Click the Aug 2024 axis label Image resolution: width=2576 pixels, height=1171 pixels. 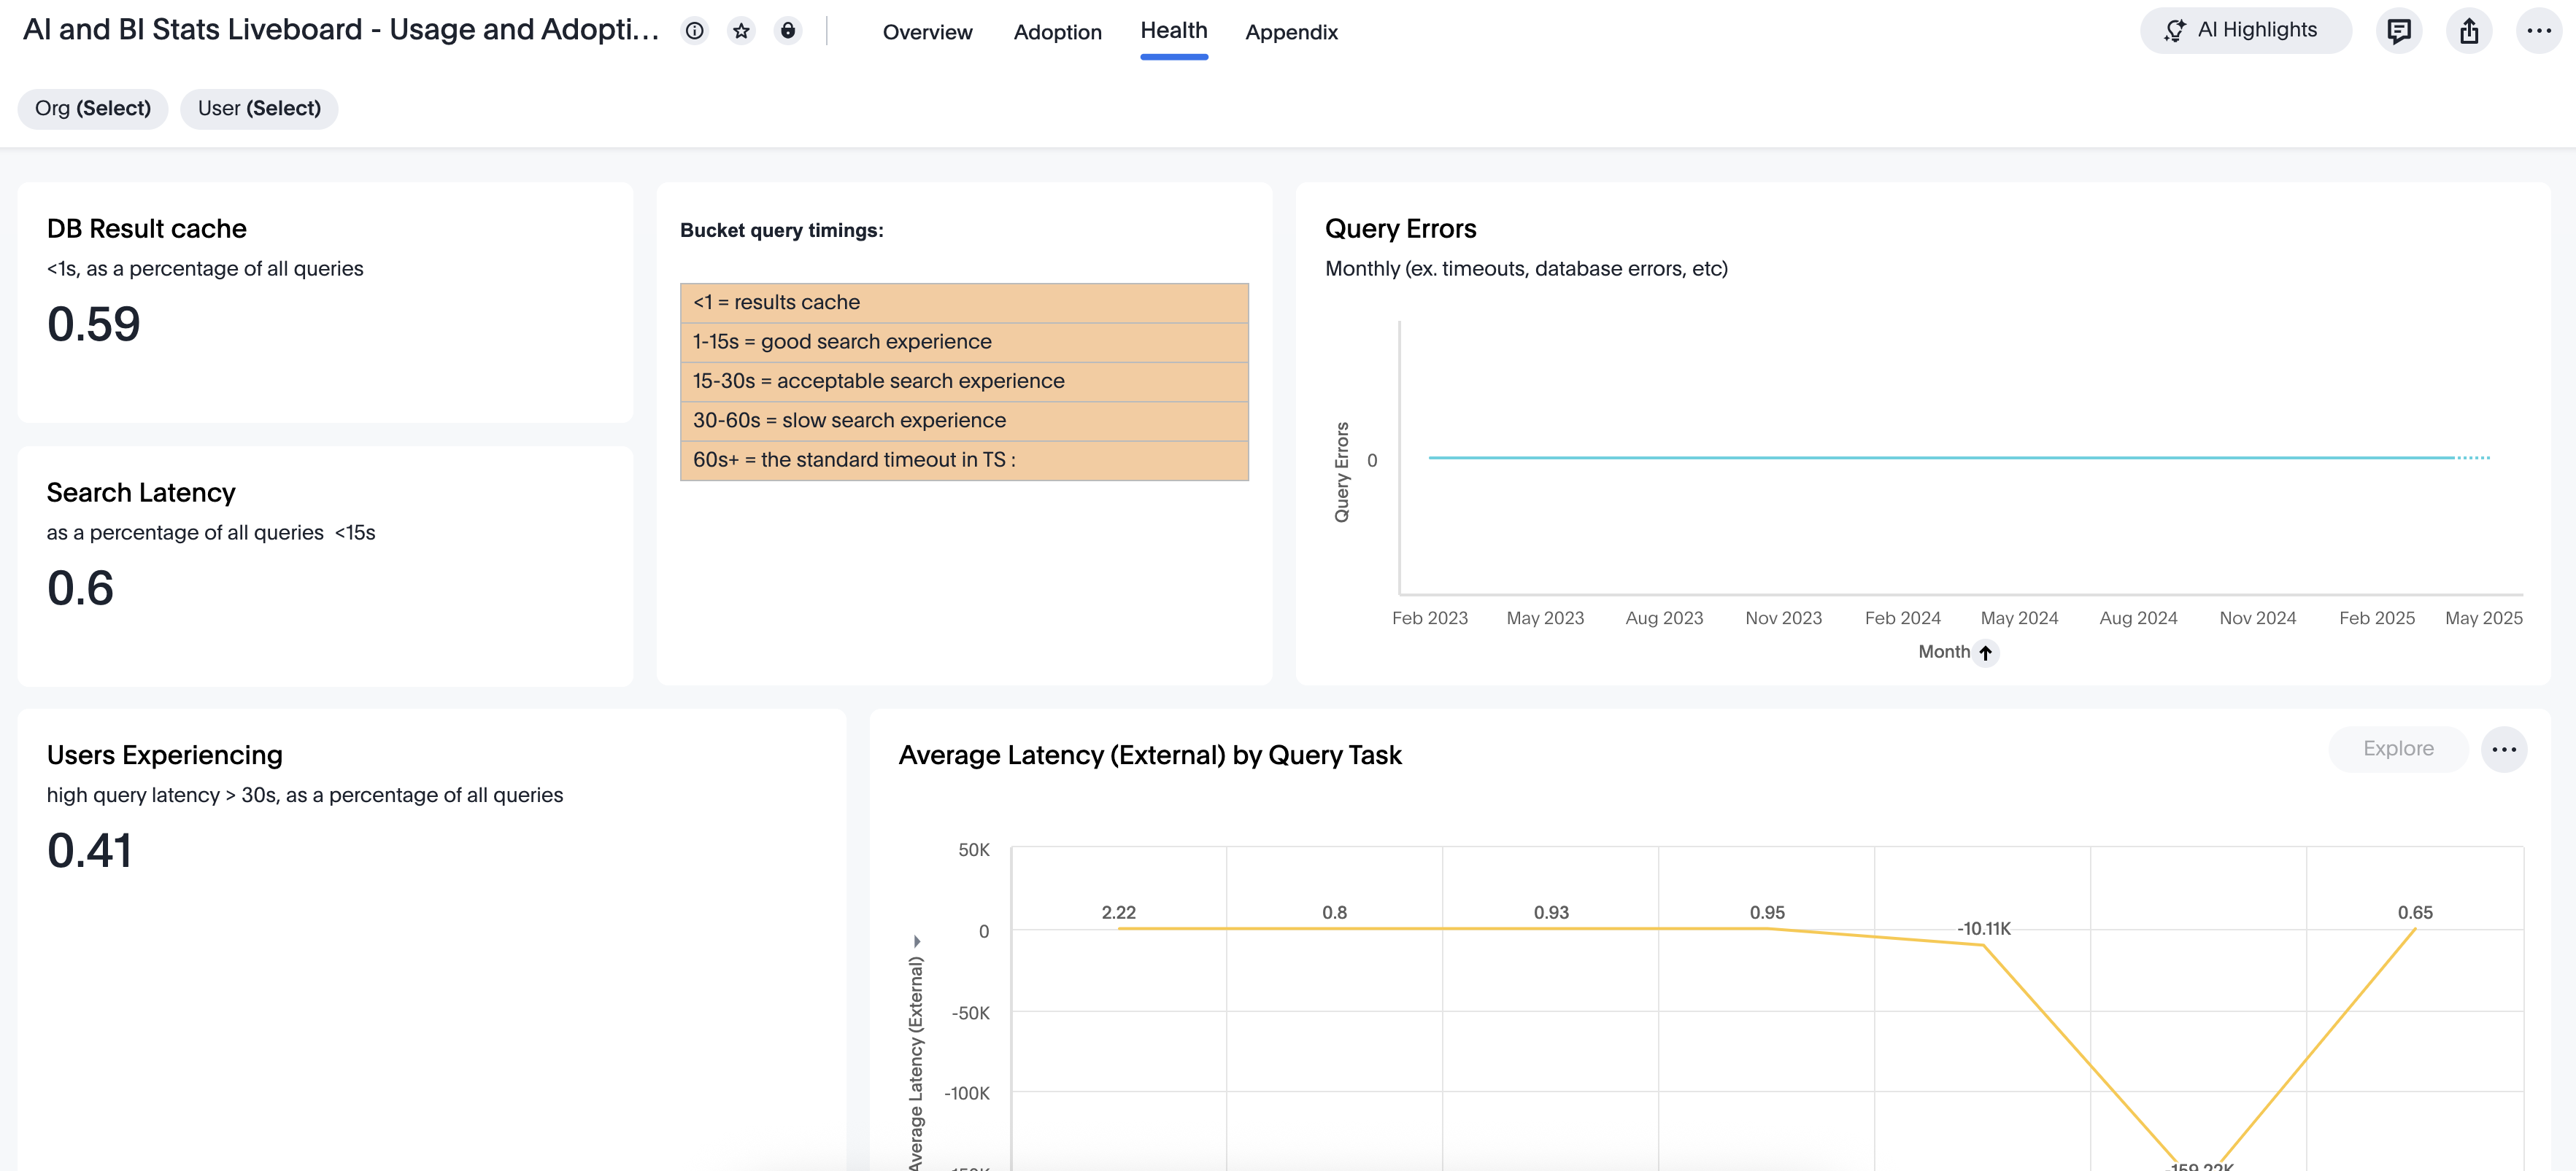tap(2138, 618)
